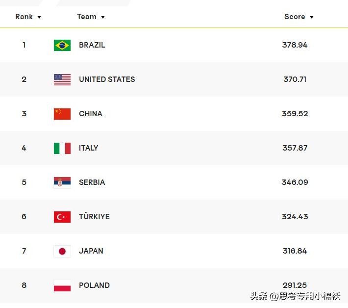Click the Japan flag icon
The height and width of the screenshot is (308, 348).
click(62, 251)
